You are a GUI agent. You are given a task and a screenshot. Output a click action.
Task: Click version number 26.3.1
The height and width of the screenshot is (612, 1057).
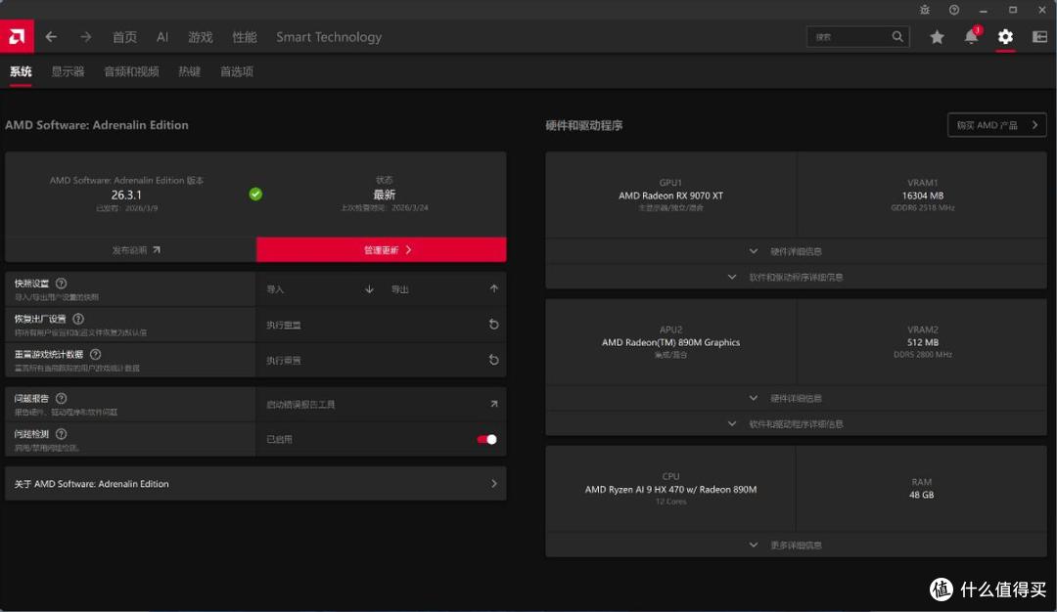coord(126,195)
